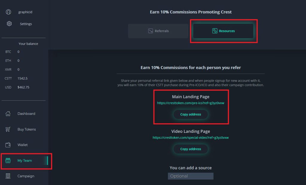Click the user profile avatar icon
Screen dimensions: 306x185
tap(8, 12)
